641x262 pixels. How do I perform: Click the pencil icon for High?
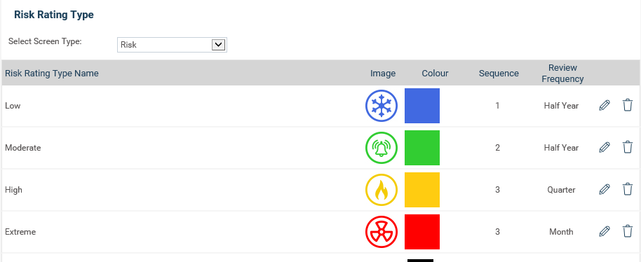click(605, 189)
